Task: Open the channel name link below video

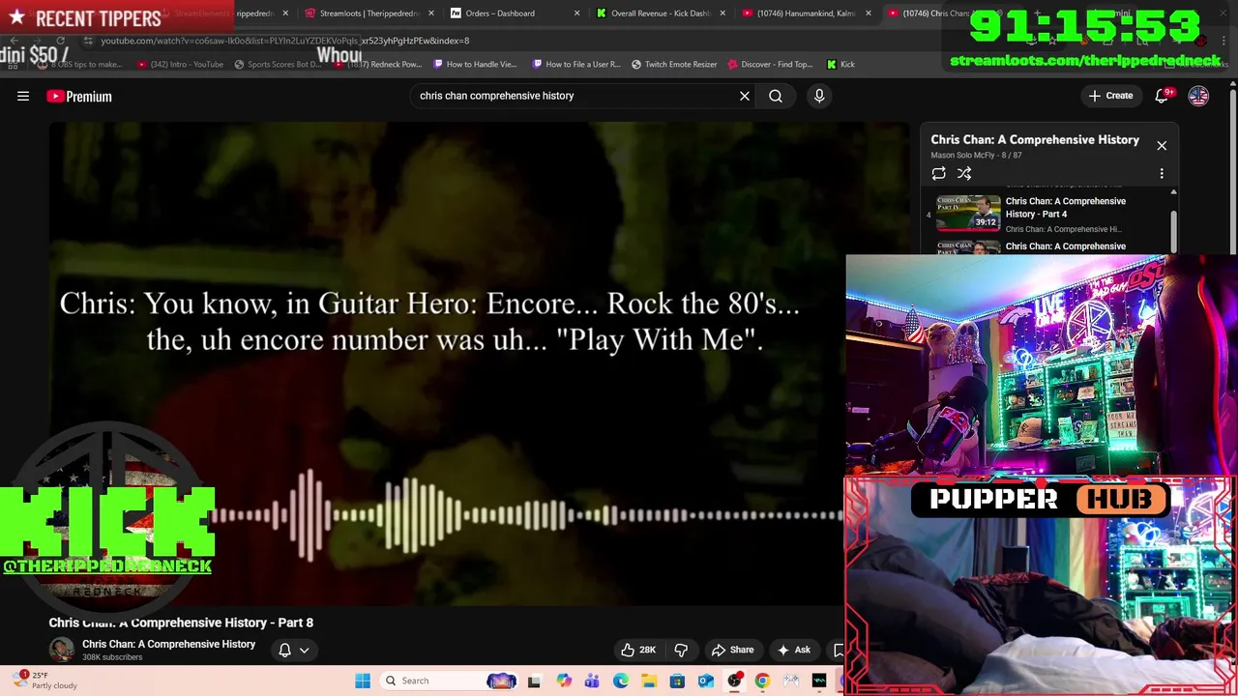Action: tap(168, 644)
